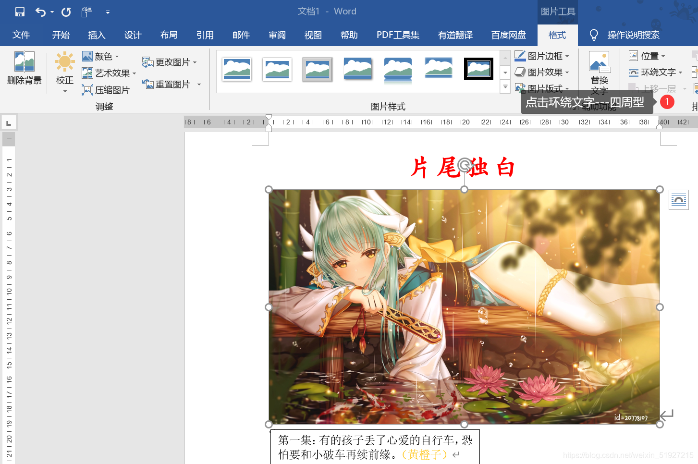Open the 更改图片 dropdown
The width and height of the screenshot is (698, 464).
pyautogui.click(x=170, y=62)
